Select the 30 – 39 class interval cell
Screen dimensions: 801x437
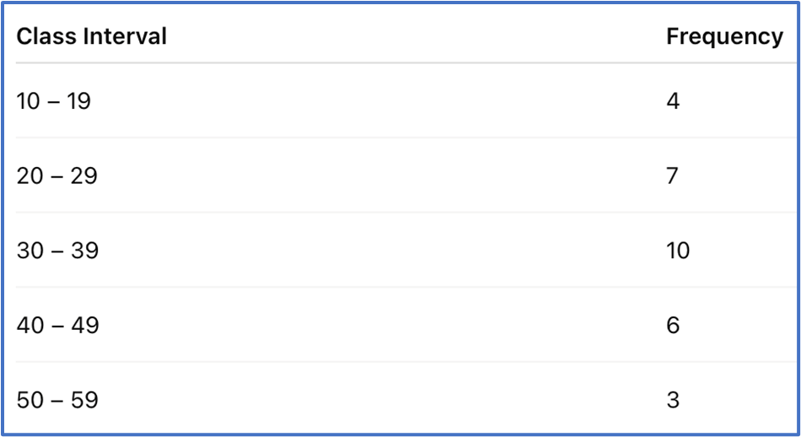57,251
